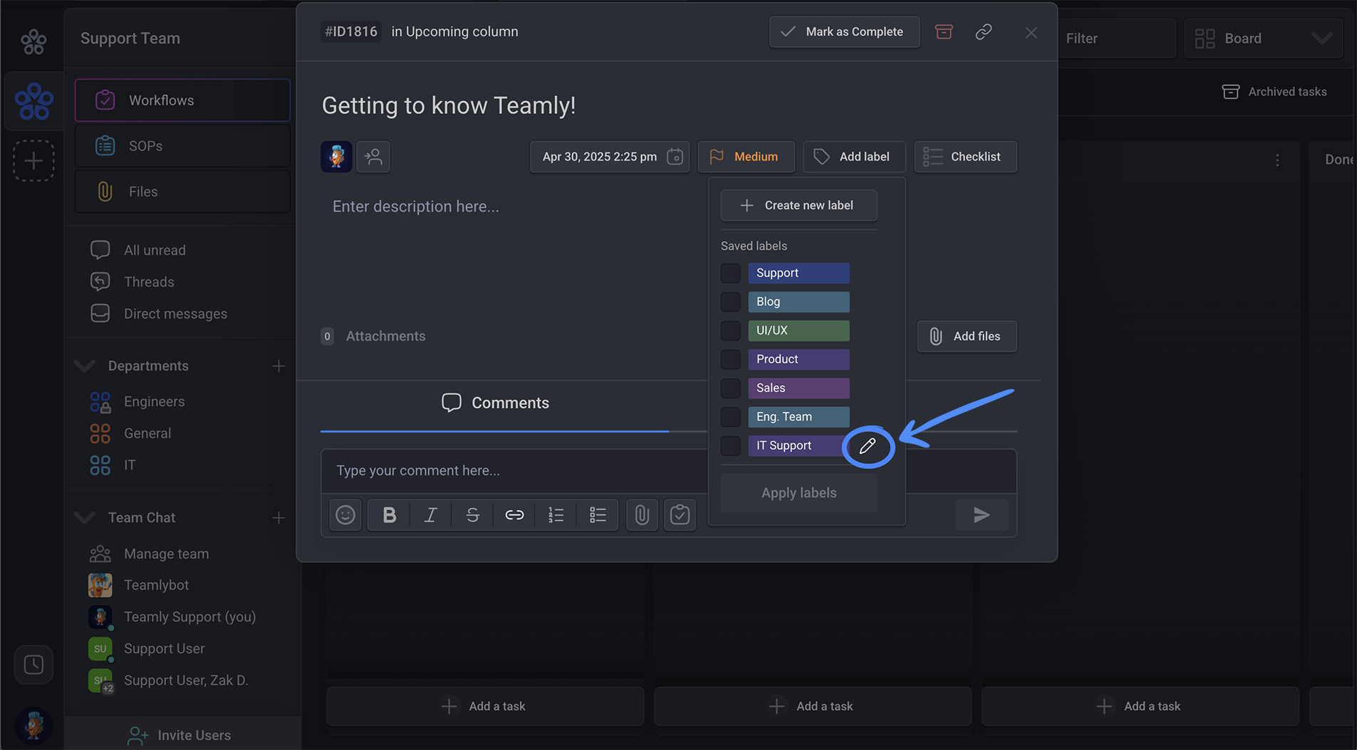The image size is (1357, 750).
Task: Select the green UI/UX label swatch
Action: pyautogui.click(x=799, y=331)
